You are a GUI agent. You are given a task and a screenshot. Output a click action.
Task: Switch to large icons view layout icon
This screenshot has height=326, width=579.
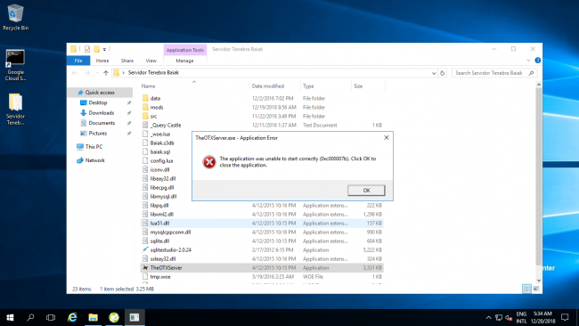[x=536, y=289]
